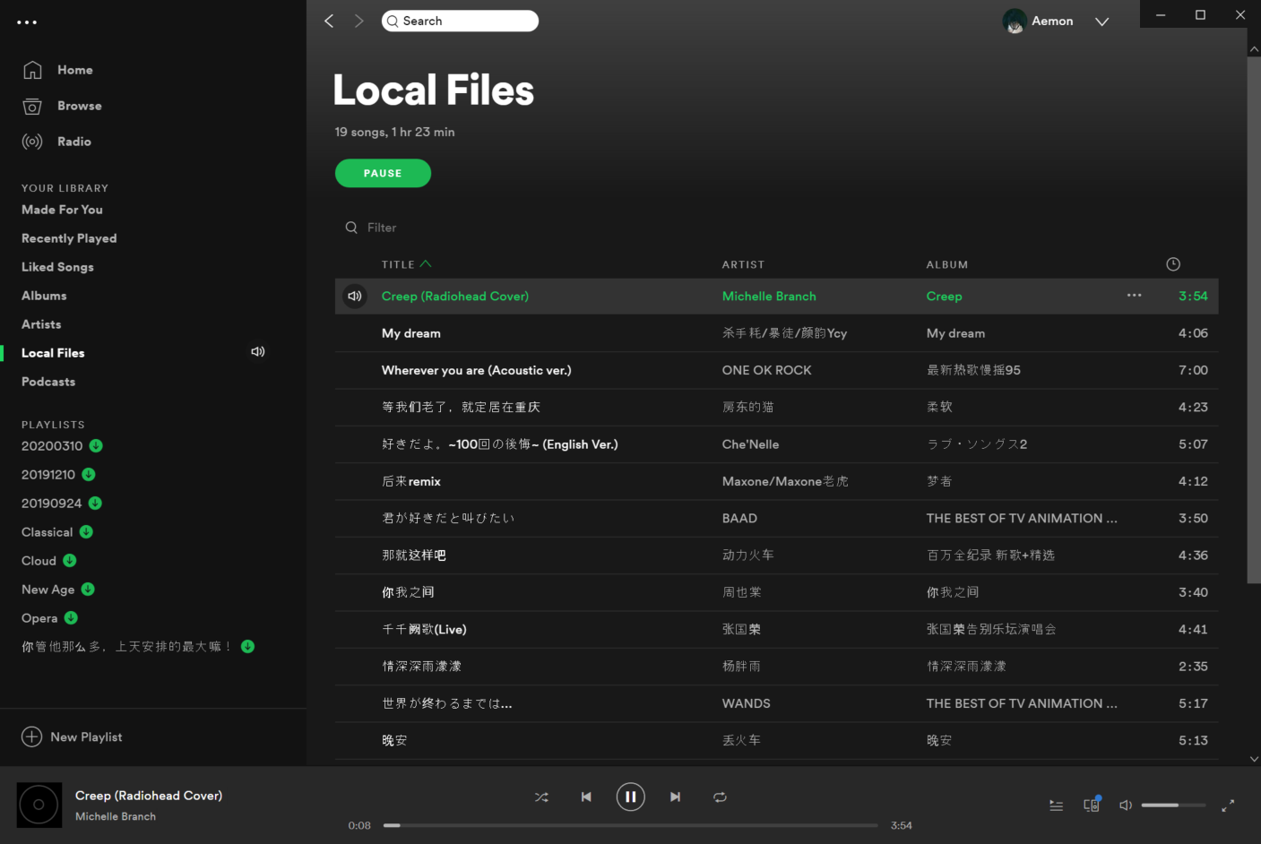This screenshot has height=844, width=1261.
Task: Open Liked Songs
Action: (57, 267)
